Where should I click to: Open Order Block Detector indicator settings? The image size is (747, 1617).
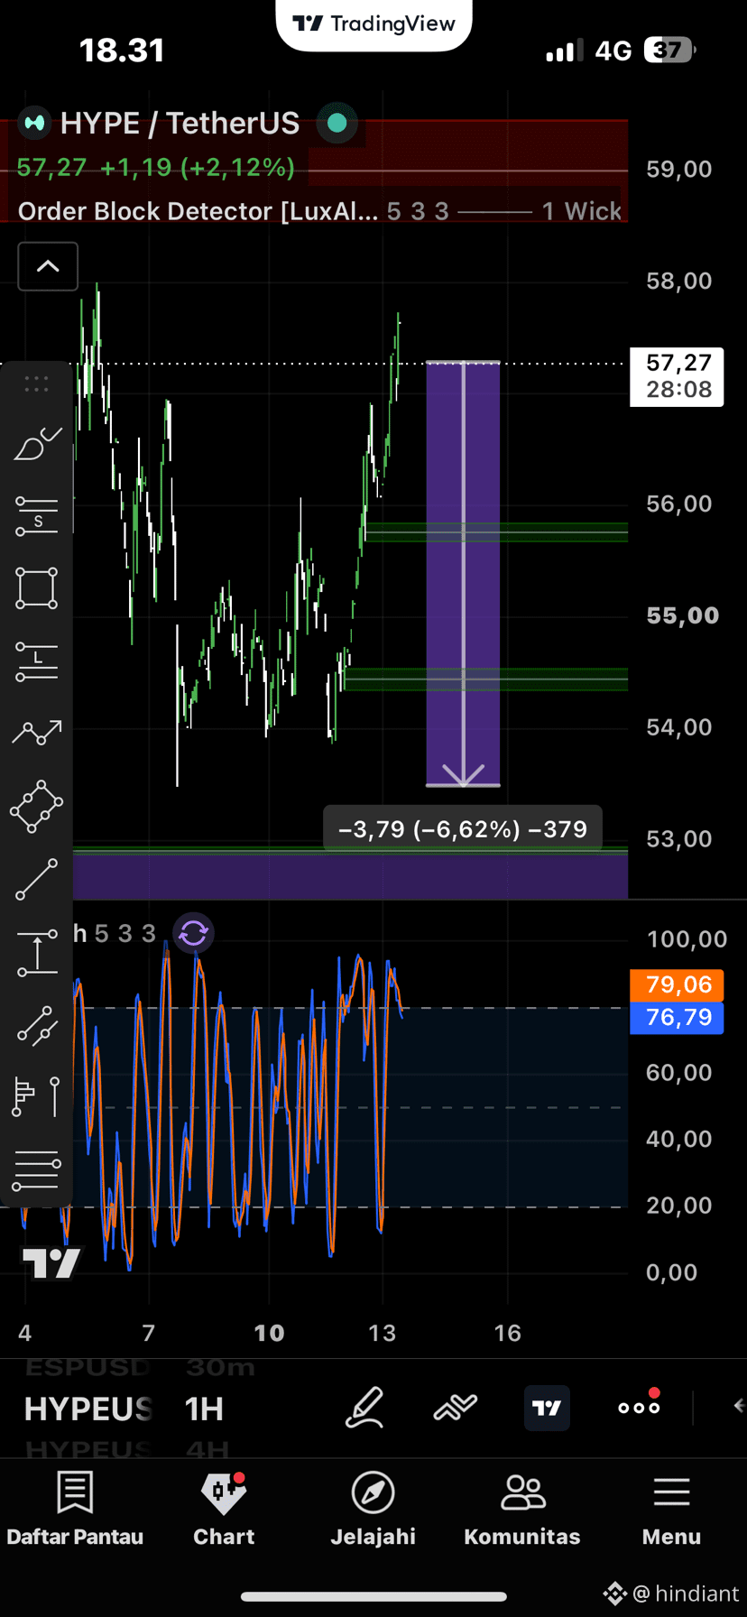click(198, 211)
